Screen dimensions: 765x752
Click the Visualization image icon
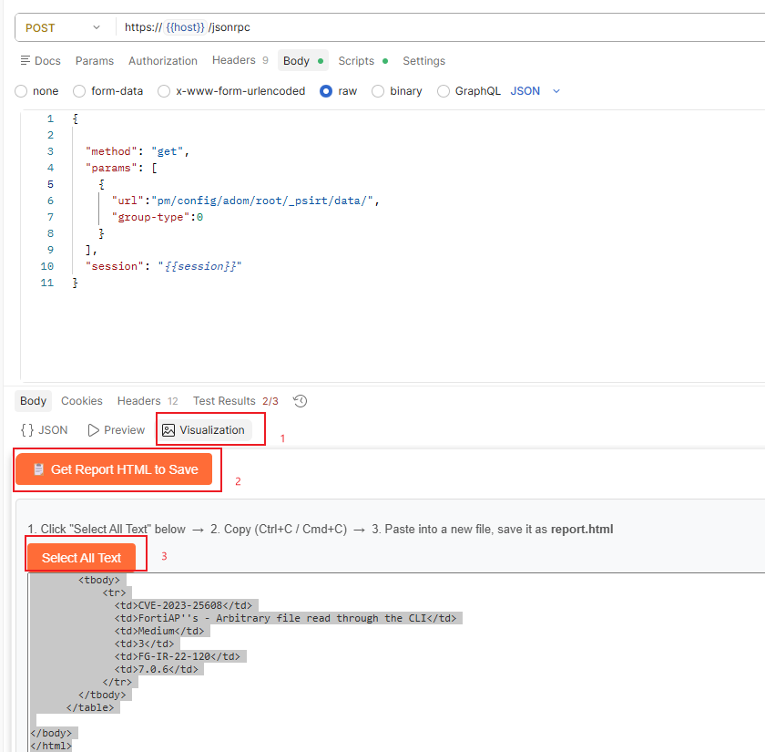pyautogui.click(x=168, y=430)
